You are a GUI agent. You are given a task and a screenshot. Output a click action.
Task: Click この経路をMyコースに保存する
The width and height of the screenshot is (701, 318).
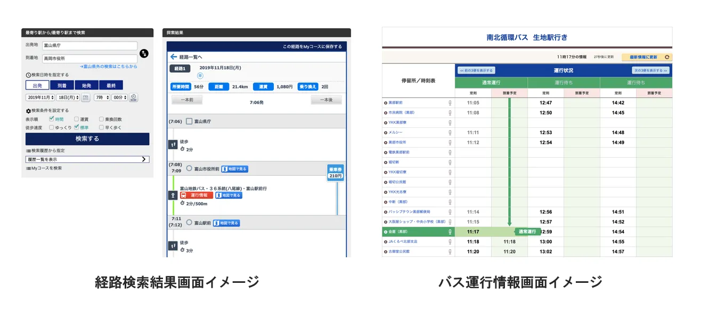click(x=312, y=46)
